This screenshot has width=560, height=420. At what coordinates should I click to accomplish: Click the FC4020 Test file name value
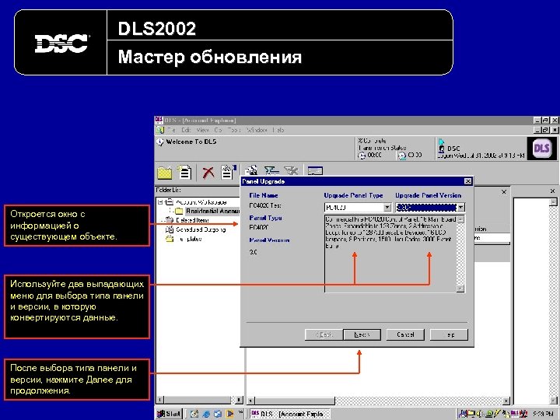click(x=265, y=205)
